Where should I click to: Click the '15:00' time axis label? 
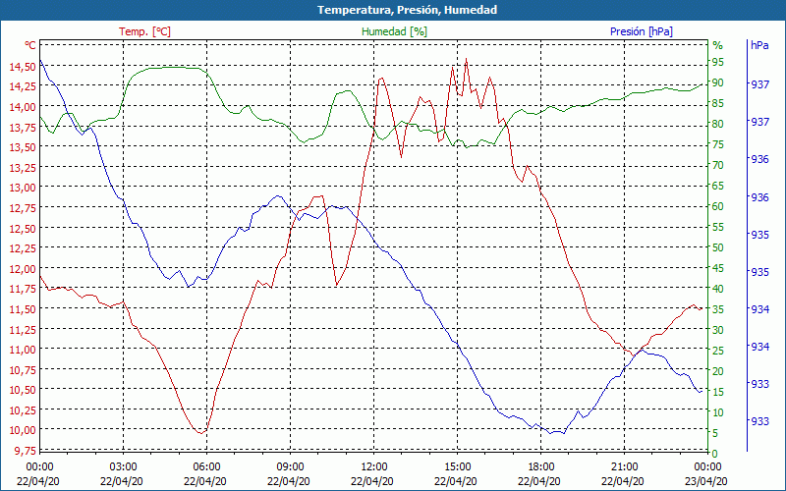[x=457, y=467]
